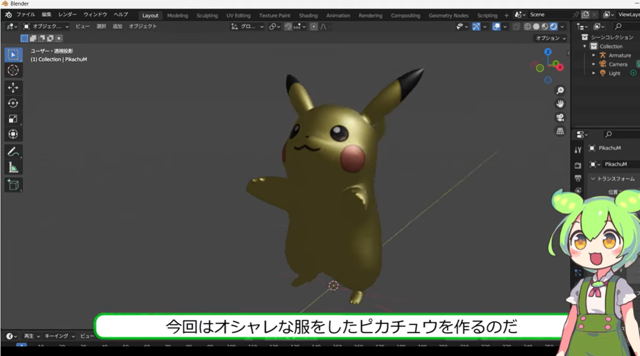Open transform orientation dropdown
The width and height of the screenshot is (640, 356).
pos(248,27)
